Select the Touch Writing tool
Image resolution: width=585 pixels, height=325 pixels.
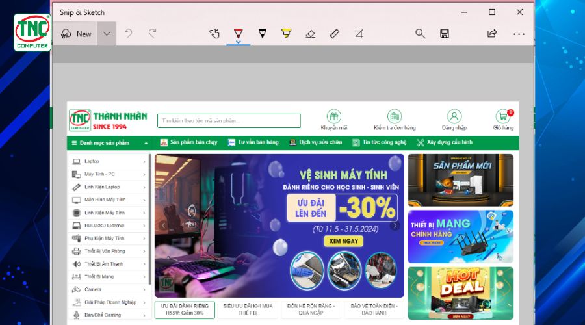pyautogui.click(x=214, y=34)
